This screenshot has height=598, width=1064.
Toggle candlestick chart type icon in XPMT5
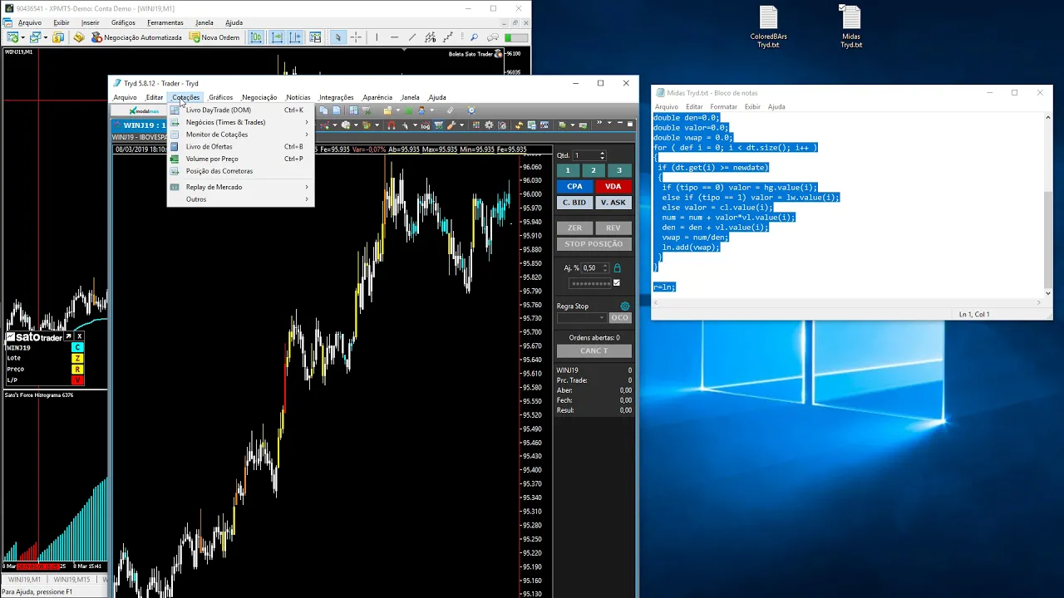pyautogui.click(x=256, y=37)
